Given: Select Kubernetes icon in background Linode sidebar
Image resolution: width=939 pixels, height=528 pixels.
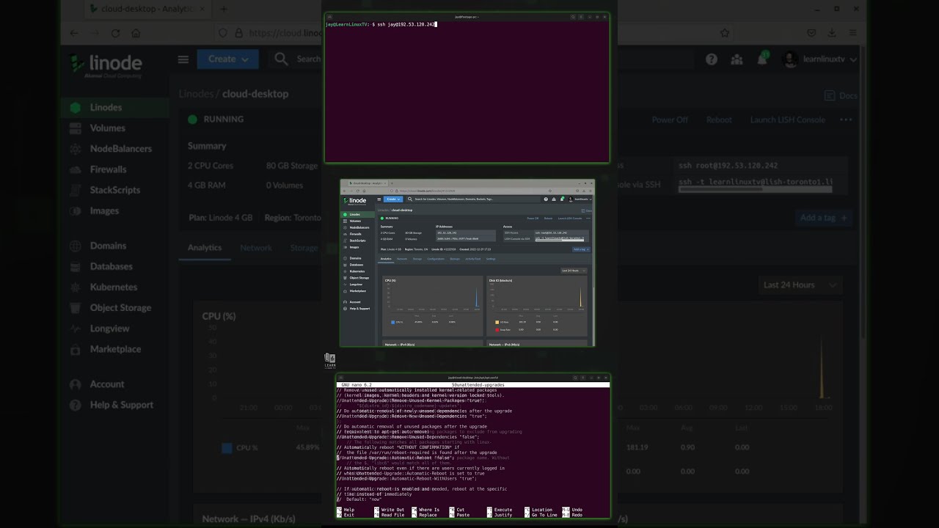Looking at the screenshot, I should [x=75, y=287].
